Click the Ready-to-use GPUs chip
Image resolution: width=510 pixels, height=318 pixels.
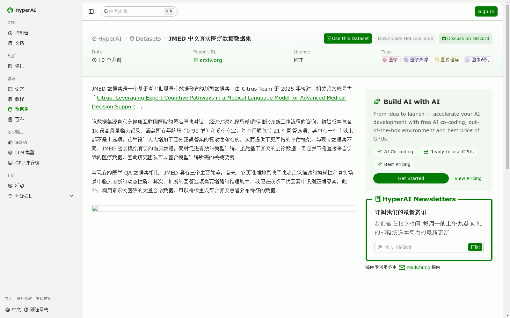(448, 152)
